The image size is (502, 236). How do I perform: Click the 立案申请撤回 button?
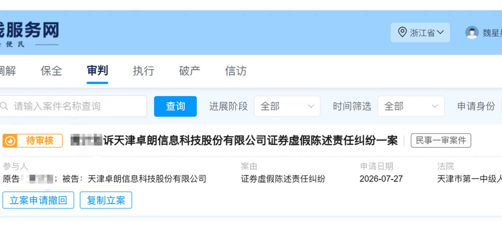(38, 200)
